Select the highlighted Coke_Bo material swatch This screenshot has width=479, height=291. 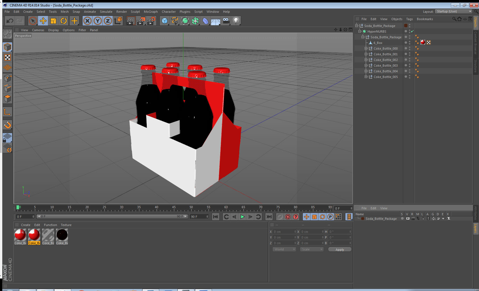tap(34, 237)
